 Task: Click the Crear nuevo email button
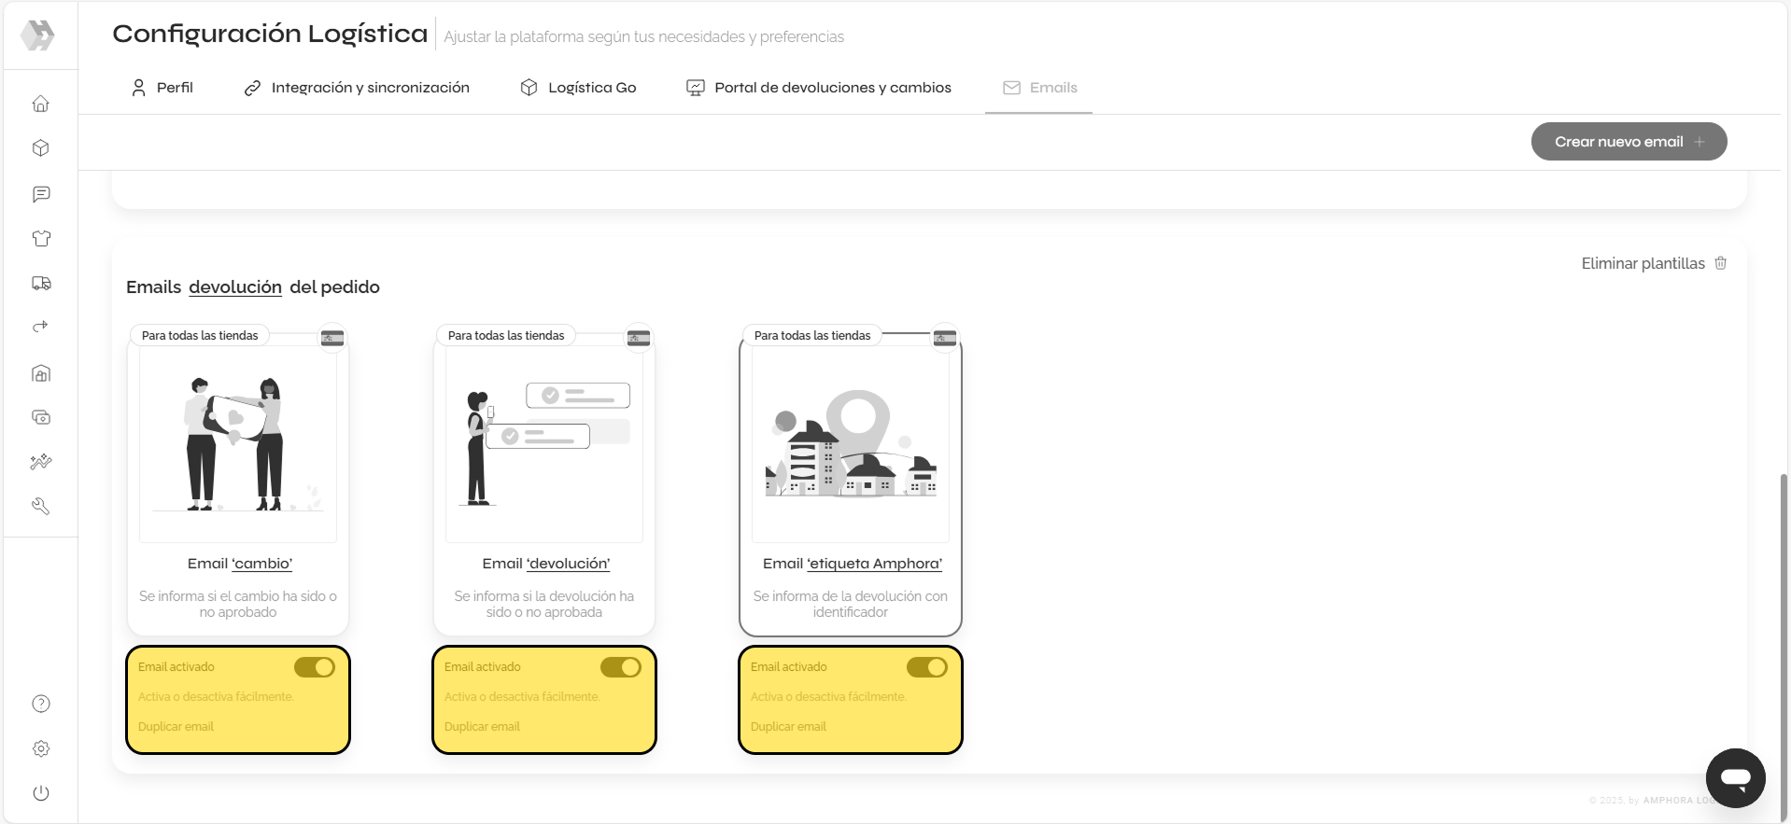(1628, 142)
